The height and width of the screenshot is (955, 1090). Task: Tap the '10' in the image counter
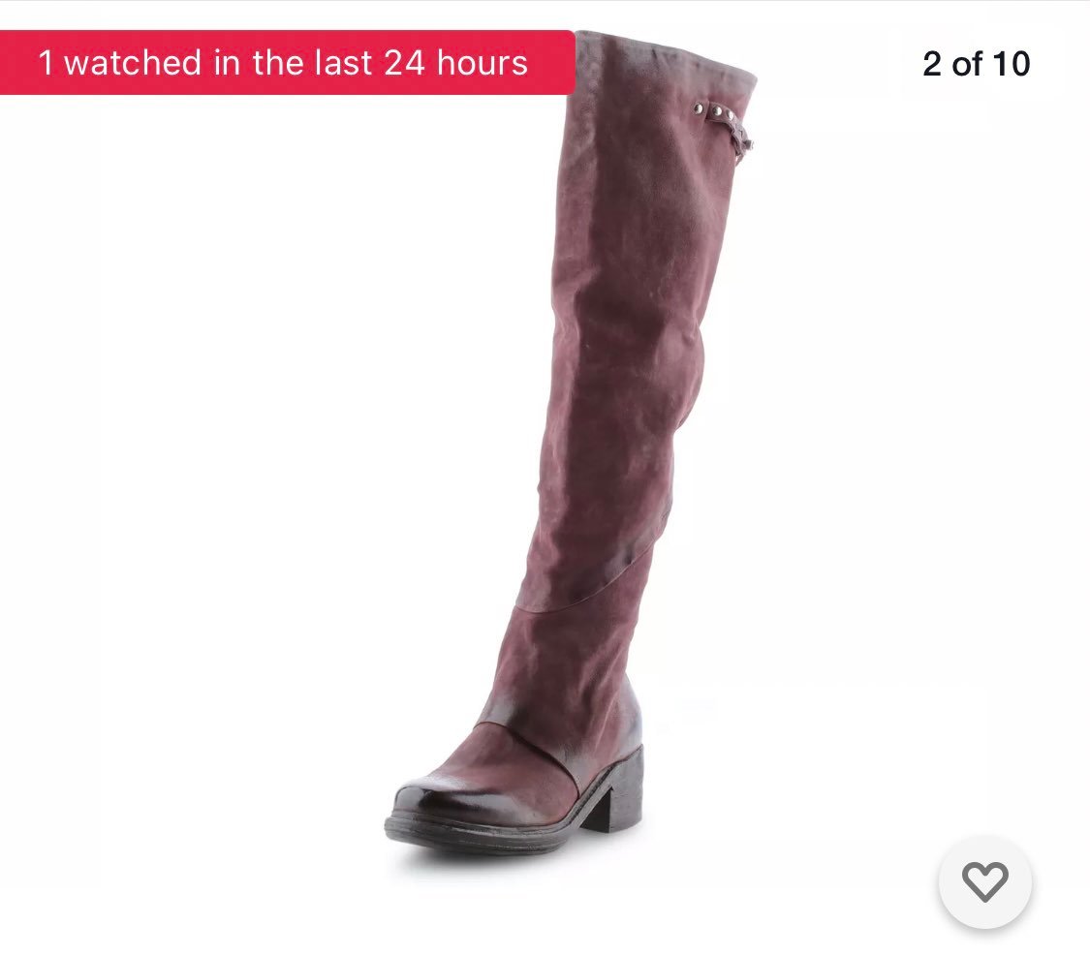coord(1012,64)
